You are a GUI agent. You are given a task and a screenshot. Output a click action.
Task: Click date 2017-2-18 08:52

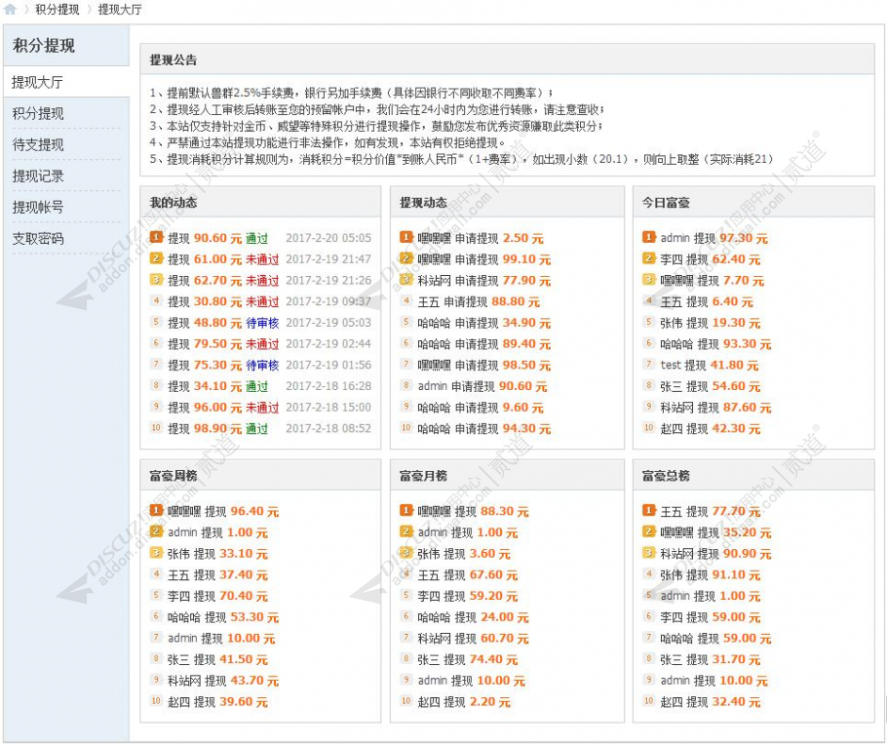tap(328, 428)
